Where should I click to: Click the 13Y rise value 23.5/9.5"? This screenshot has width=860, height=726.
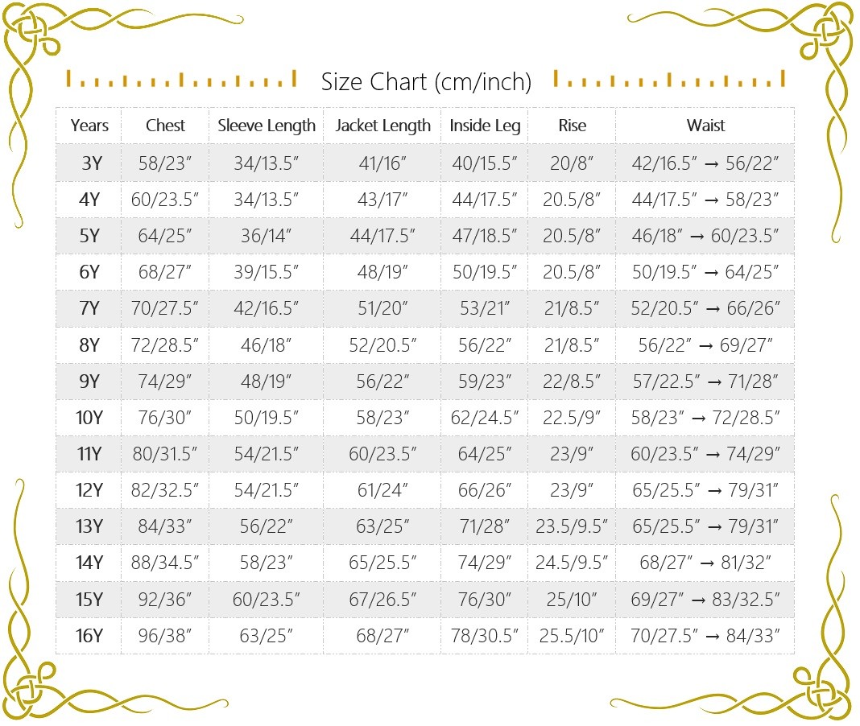pos(572,526)
